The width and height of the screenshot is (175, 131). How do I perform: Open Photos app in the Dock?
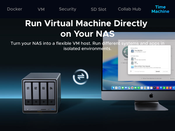pyautogui.click(x=132, y=88)
